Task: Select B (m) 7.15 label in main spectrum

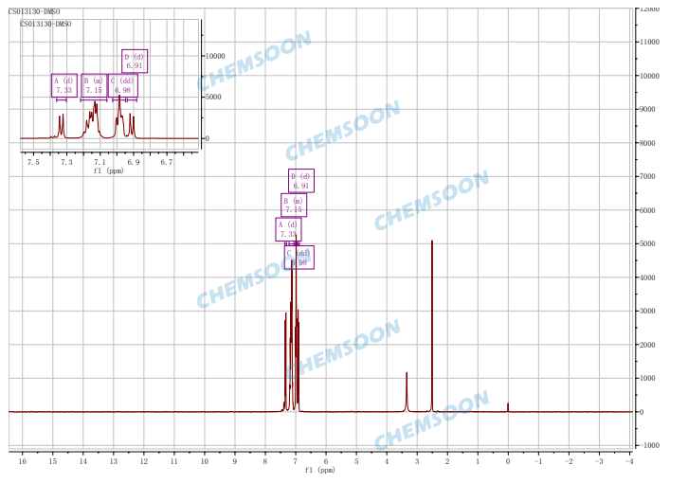Action: pos(294,205)
